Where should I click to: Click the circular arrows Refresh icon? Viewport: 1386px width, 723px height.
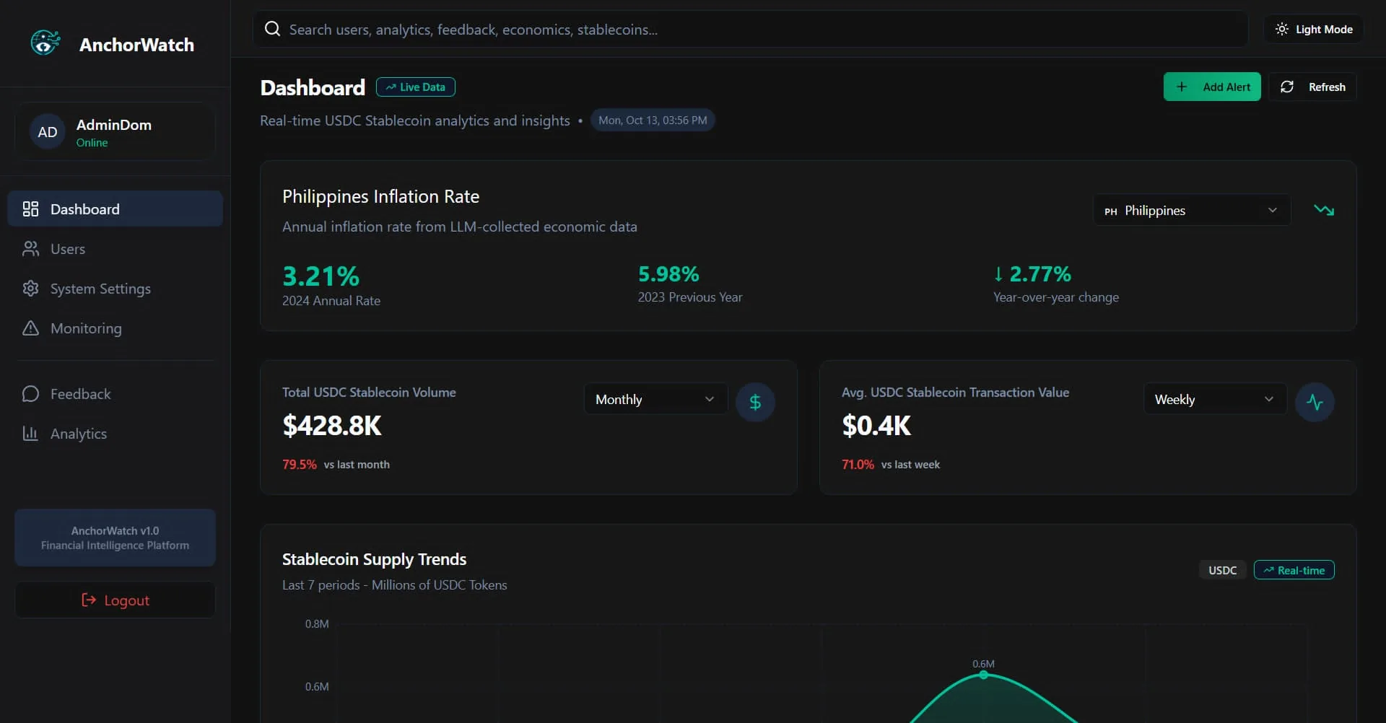tap(1287, 87)
